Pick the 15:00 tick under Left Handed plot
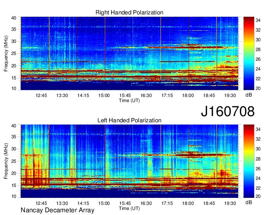 104,203
